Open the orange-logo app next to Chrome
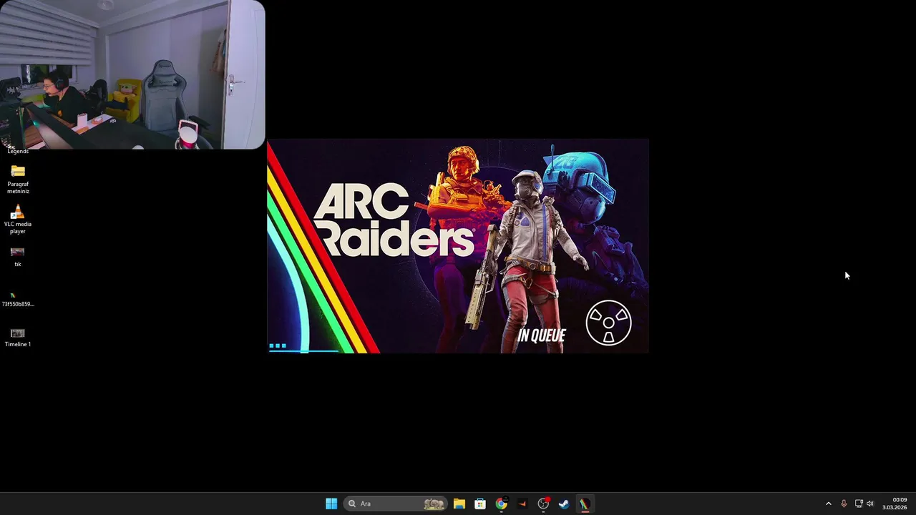 point(522,504)
